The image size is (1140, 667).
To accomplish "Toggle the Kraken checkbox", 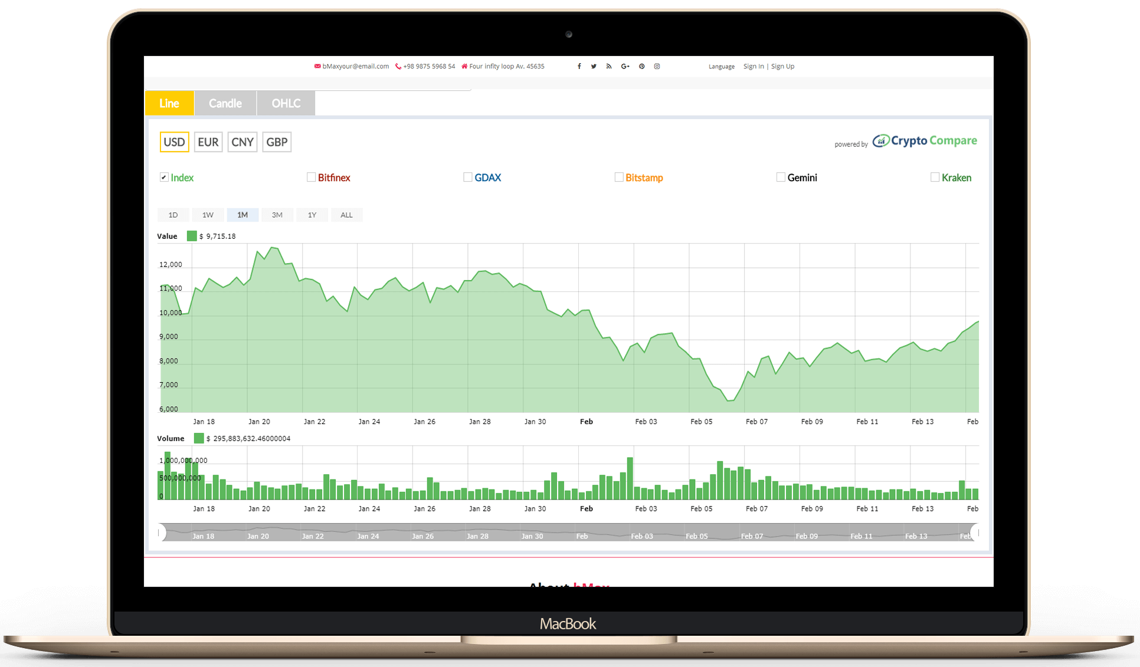I will [935, 177].
